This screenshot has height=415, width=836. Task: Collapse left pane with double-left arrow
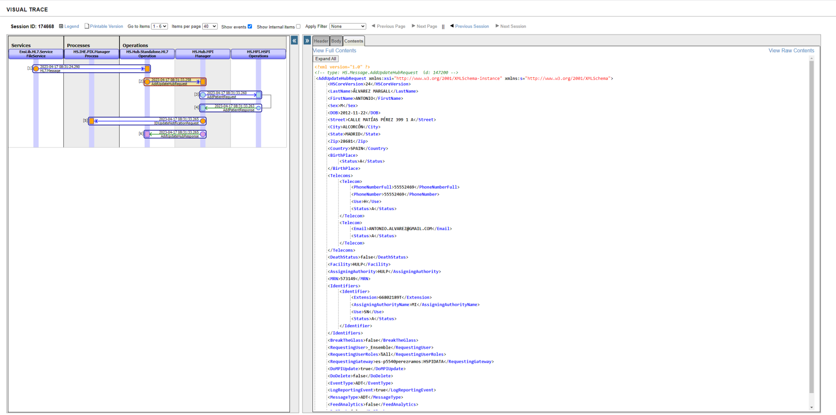click(x=295, y=41)
